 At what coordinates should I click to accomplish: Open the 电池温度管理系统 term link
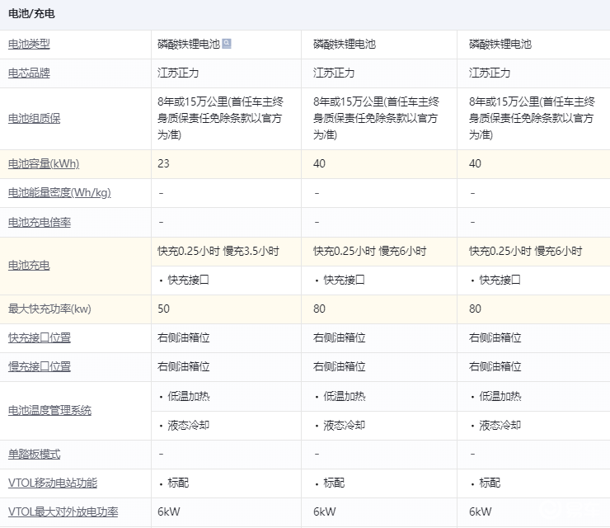pos(49,410)
